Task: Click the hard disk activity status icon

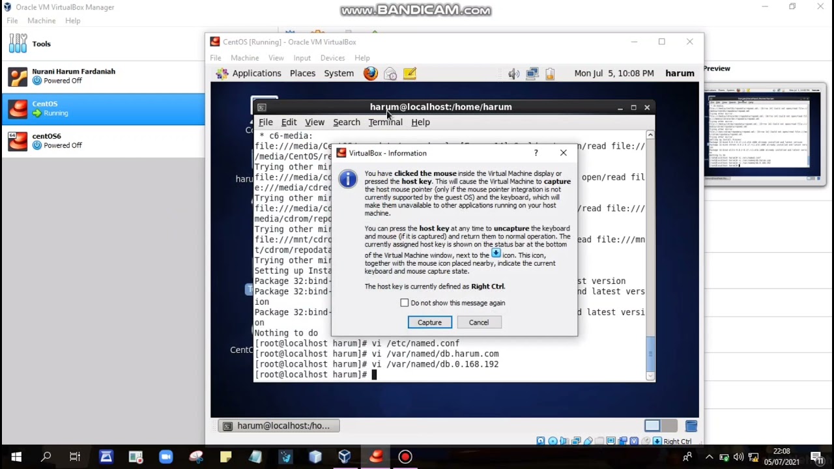Action: pyautogui.click(x=540, y=441)
